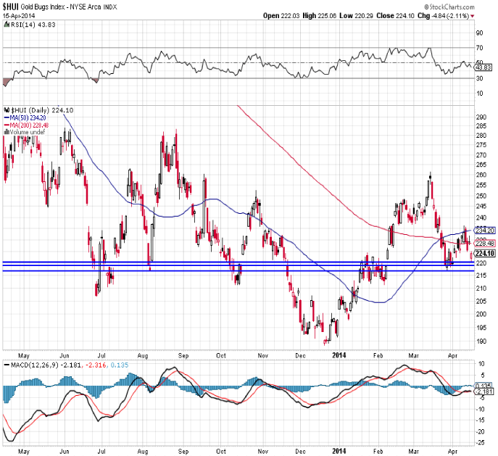
Task: Click the 43.83 RSI value tag
Action: coord(484,67)
